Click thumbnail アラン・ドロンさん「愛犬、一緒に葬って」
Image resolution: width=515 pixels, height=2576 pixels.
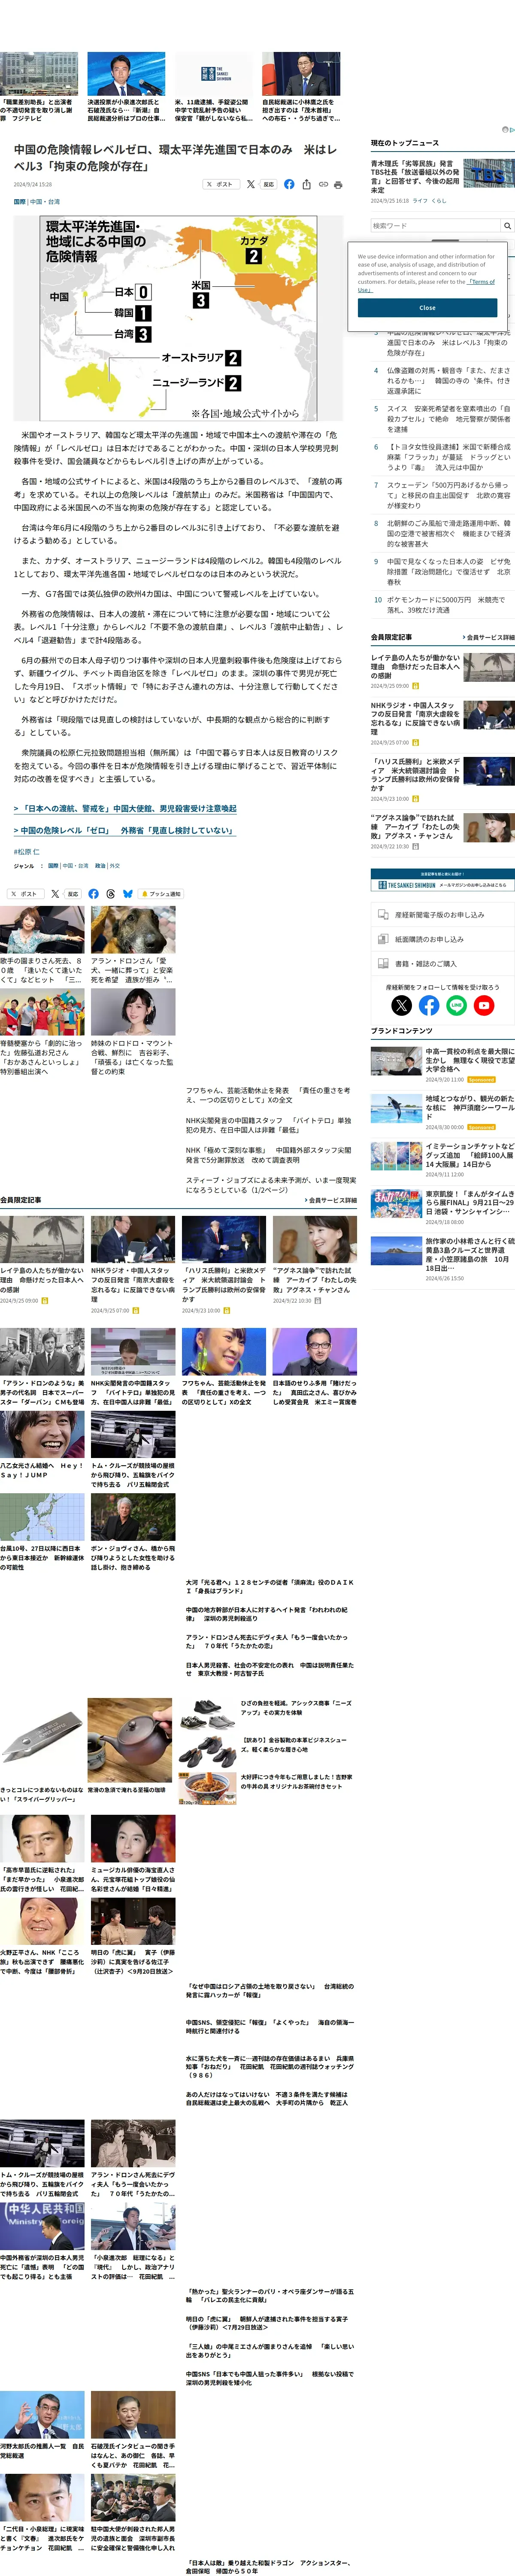(133, 930)
